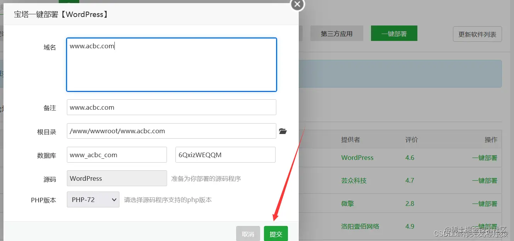The width and height of the screenshot is (514, 241).
Task: Click the 提供者 column header
Action: point(351,139)
